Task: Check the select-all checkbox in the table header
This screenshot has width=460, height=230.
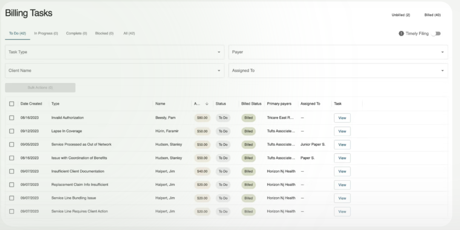Action: coord(12,103)
